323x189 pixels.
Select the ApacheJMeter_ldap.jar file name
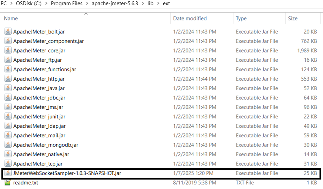[39, 126]
